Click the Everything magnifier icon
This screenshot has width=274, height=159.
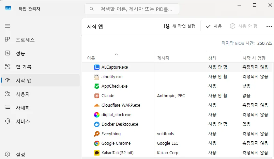click(97, 134)
